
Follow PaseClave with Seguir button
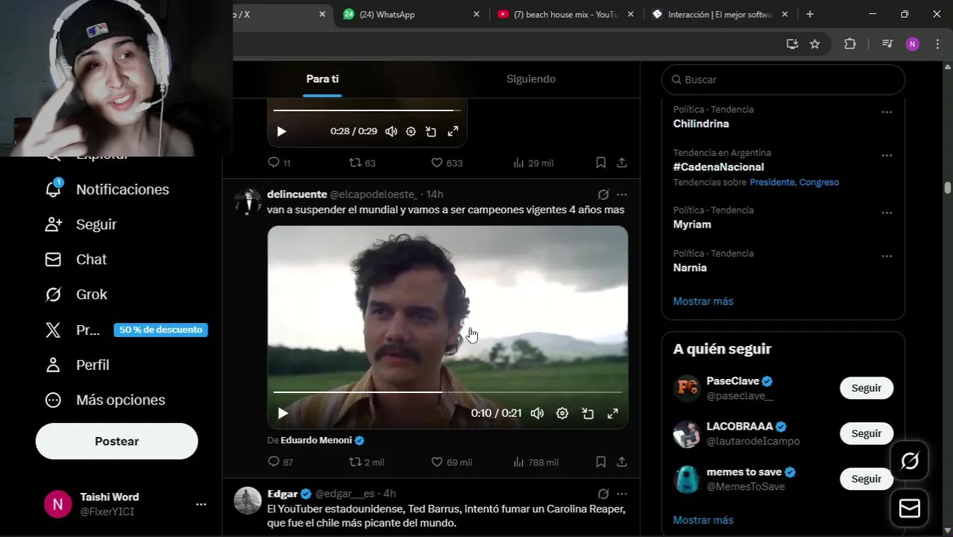[866, 389]
